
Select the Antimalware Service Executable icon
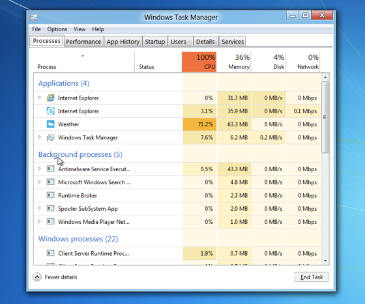pyautogui.click(x=51, y=169)
